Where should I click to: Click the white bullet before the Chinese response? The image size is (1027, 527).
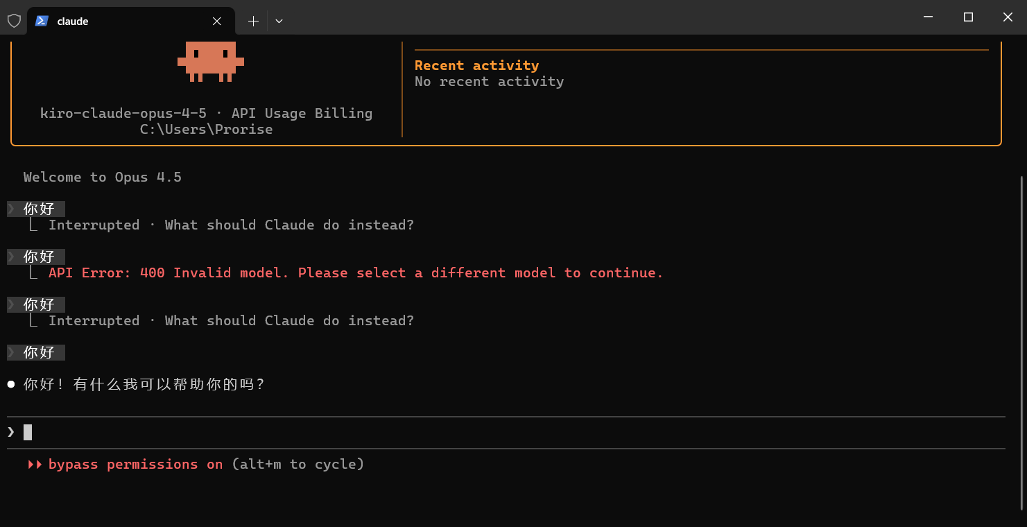(11, 384)
